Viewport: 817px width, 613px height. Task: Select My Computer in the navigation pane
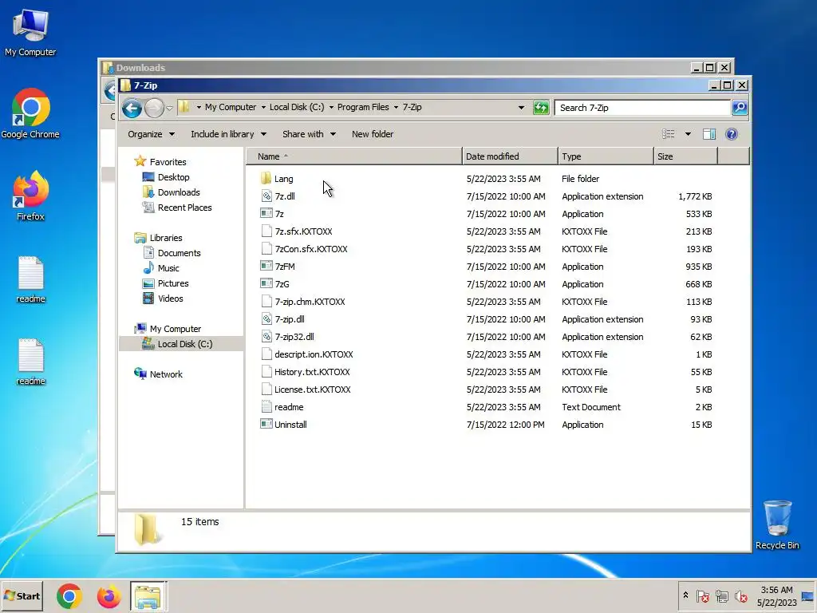click(175, 329)
